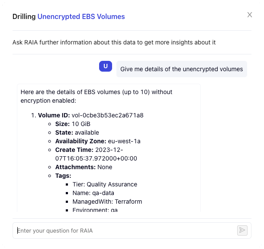Select the Volume ID vol-0cbe3b53ec2a671a8 text
This screenshot has height=249, width=264.
107,115
